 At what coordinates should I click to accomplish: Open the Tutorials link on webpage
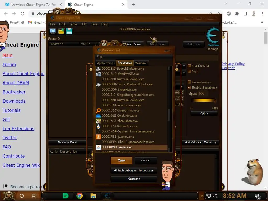point(12,110)
